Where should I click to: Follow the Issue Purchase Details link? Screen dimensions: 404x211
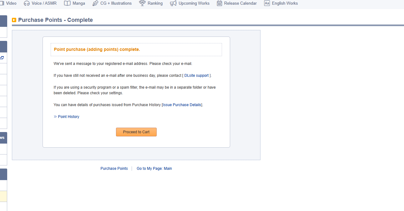point(182,105)
